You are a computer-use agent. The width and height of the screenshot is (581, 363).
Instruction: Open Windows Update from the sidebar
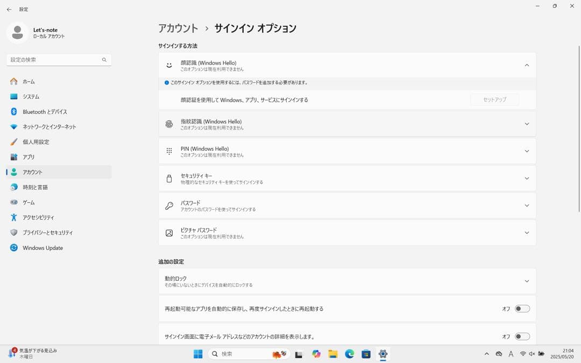coord(43,247)
